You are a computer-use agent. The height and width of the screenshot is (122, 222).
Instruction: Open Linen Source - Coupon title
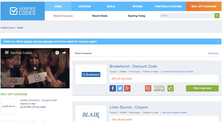(x=128, y=107)
